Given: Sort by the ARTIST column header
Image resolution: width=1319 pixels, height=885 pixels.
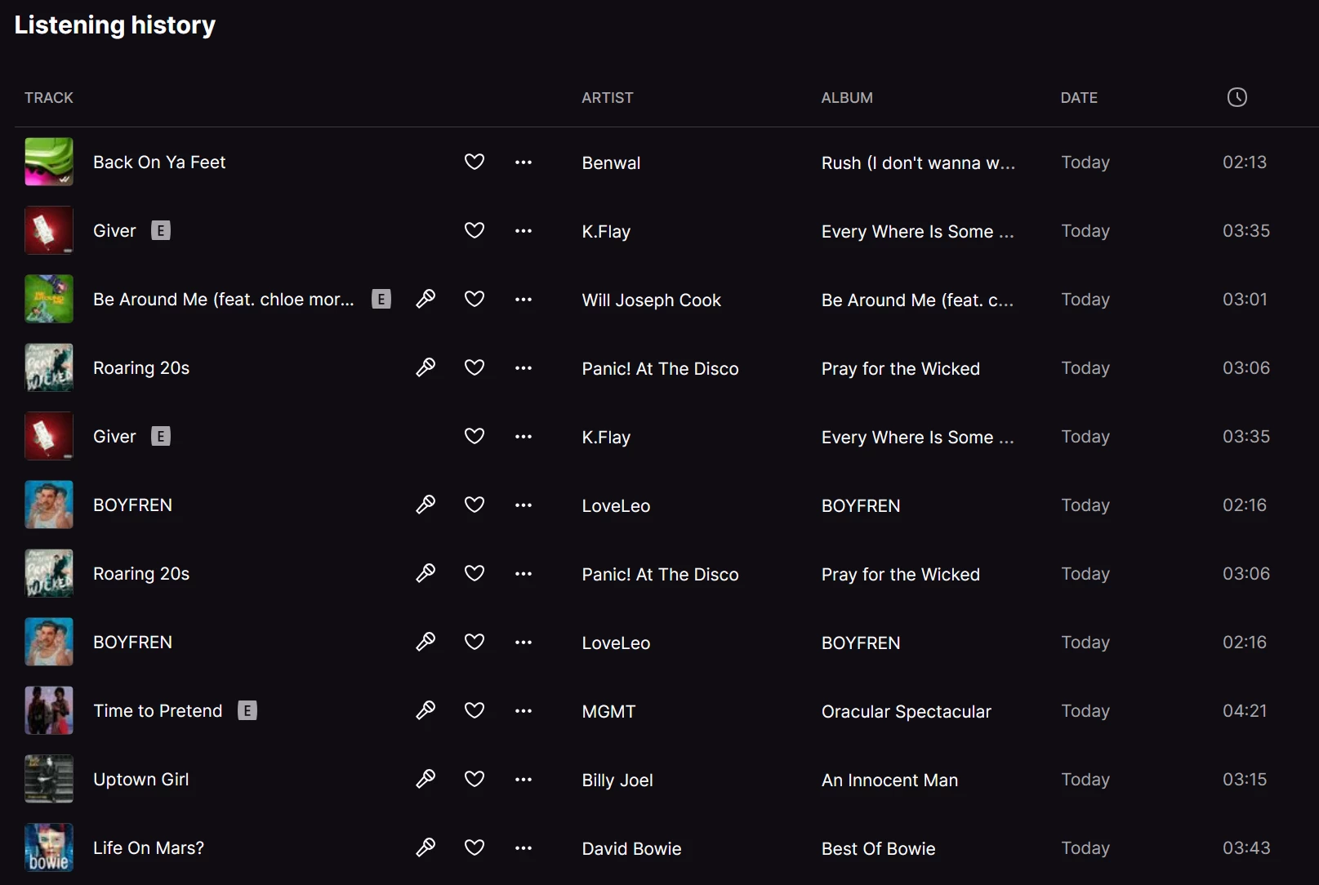Looking at the screenshot, I should click(x=607, y=98).
